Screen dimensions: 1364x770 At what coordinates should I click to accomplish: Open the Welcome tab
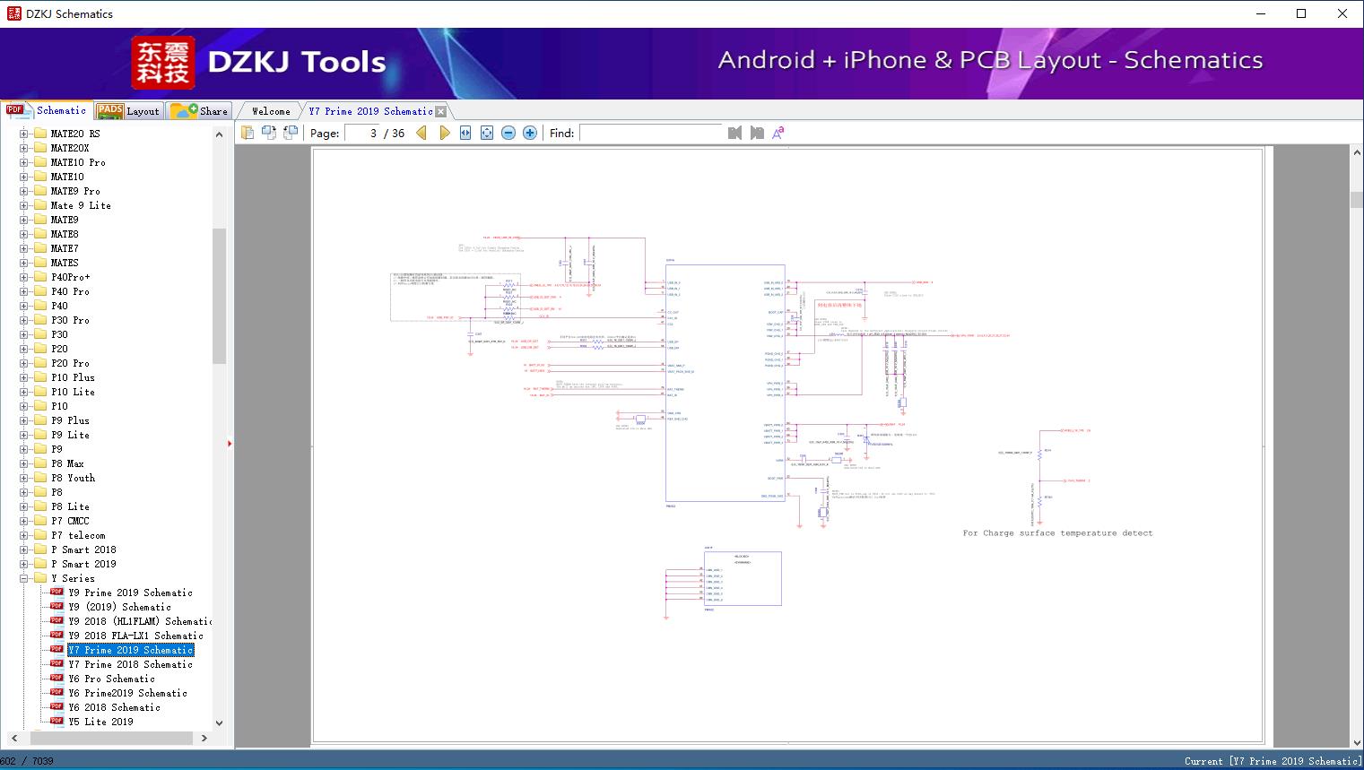[271, 111]
